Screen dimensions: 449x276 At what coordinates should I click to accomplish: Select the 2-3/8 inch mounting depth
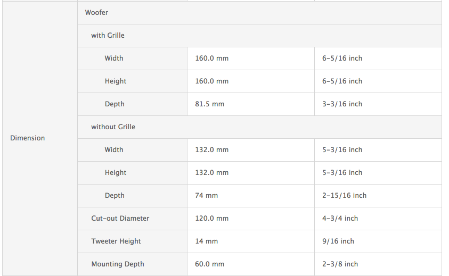tap(340, 264)
